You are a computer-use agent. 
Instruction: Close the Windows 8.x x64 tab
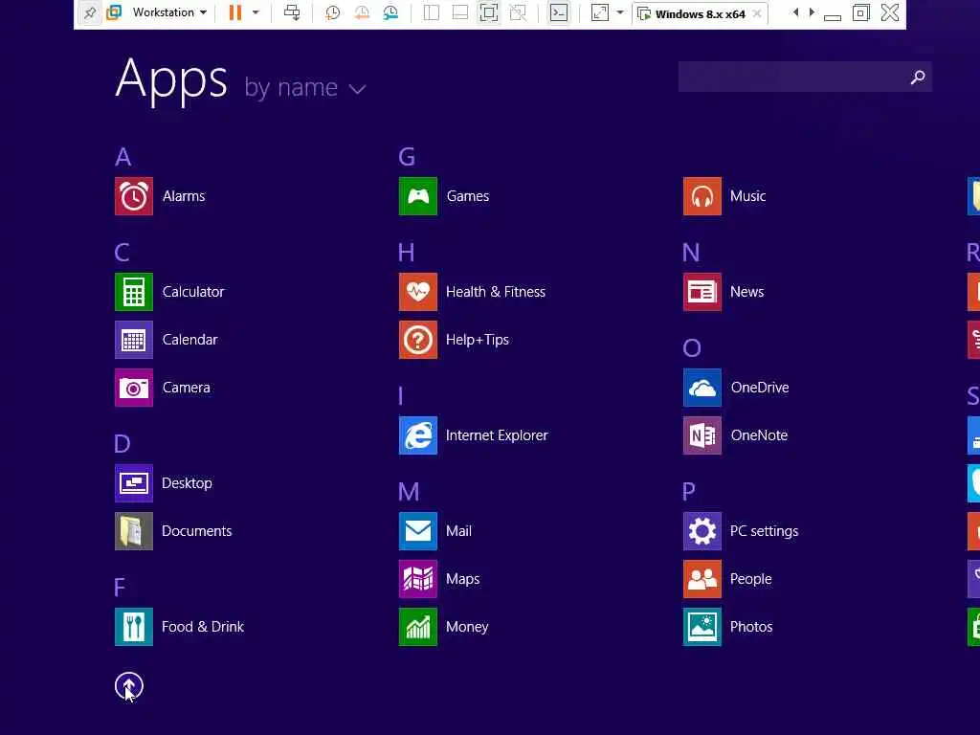click(757, 13)
